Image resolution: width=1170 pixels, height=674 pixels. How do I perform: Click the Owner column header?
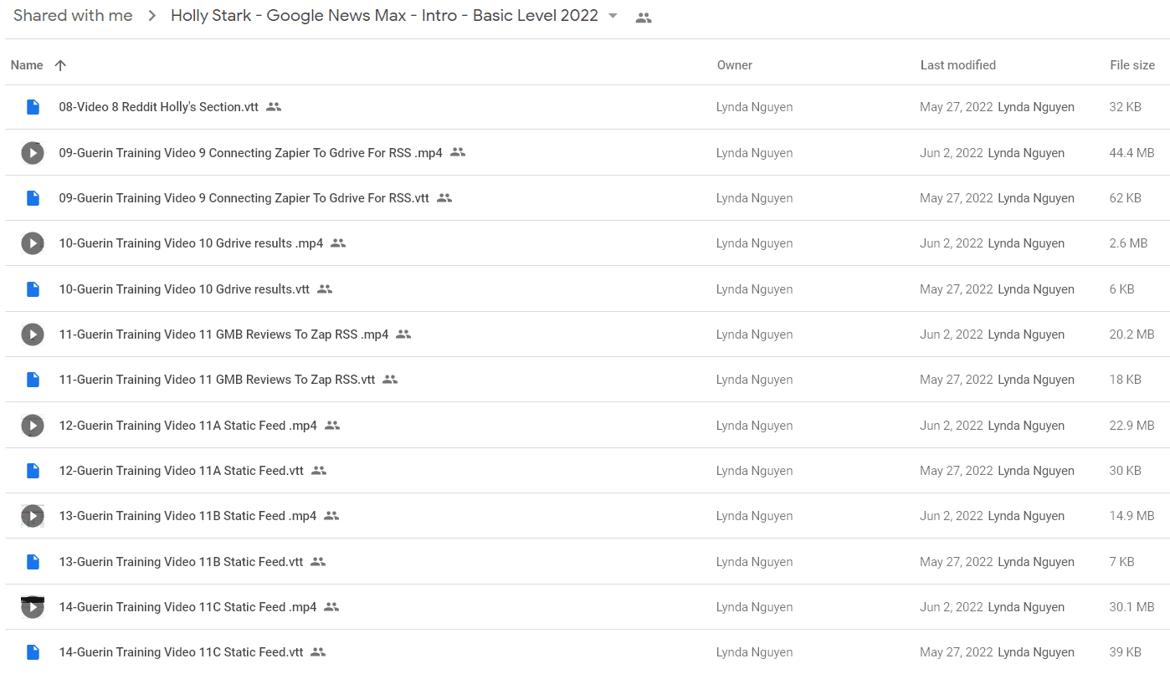tap(735, 65)
